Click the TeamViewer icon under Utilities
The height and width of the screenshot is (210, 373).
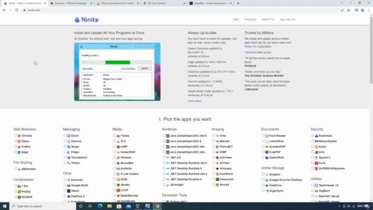point(316,185)
